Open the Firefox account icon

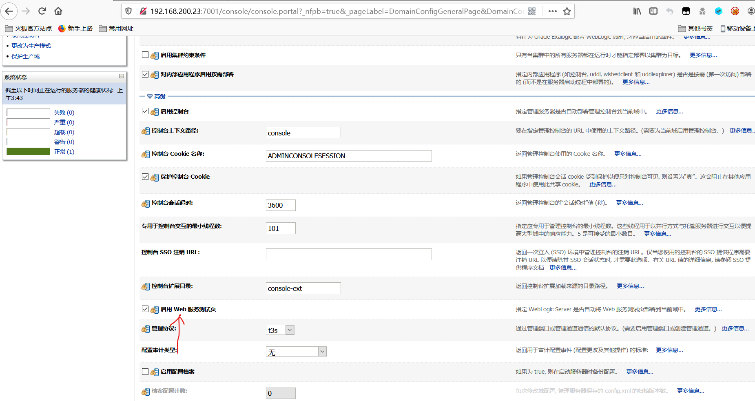pyautogui.click(x=751, y=11)
